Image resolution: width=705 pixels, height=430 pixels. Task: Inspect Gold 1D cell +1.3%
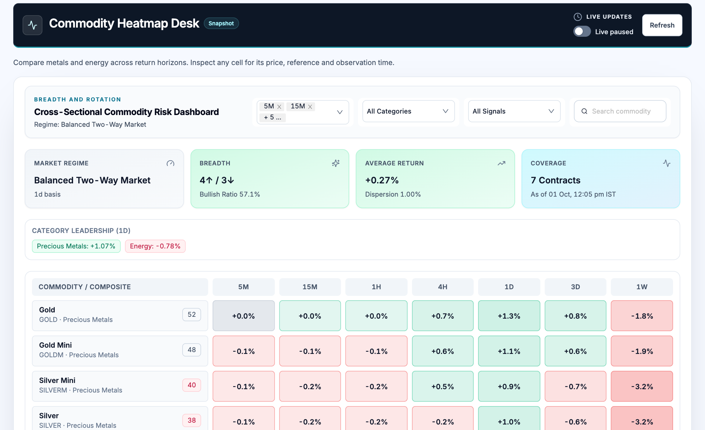tap(509, 316)
